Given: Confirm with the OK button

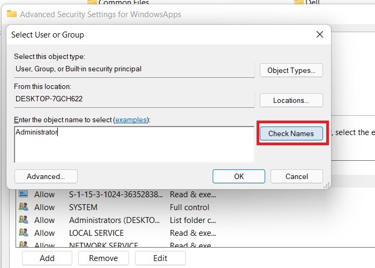Looking at the screenshot, I should pos(239,176).
